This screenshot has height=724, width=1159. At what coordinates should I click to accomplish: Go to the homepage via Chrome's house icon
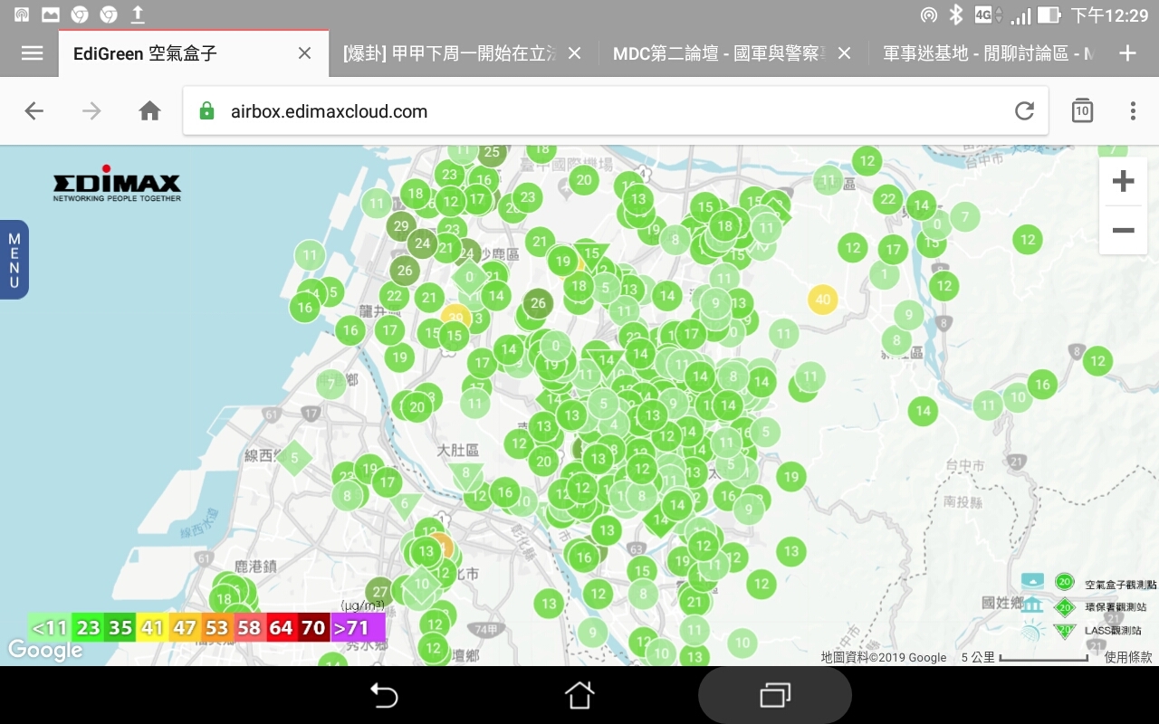click(x=149, y=111)
